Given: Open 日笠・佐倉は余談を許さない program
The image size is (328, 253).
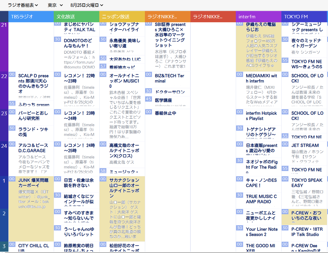Looking at the screenshot, I should (x=76, y=184).
